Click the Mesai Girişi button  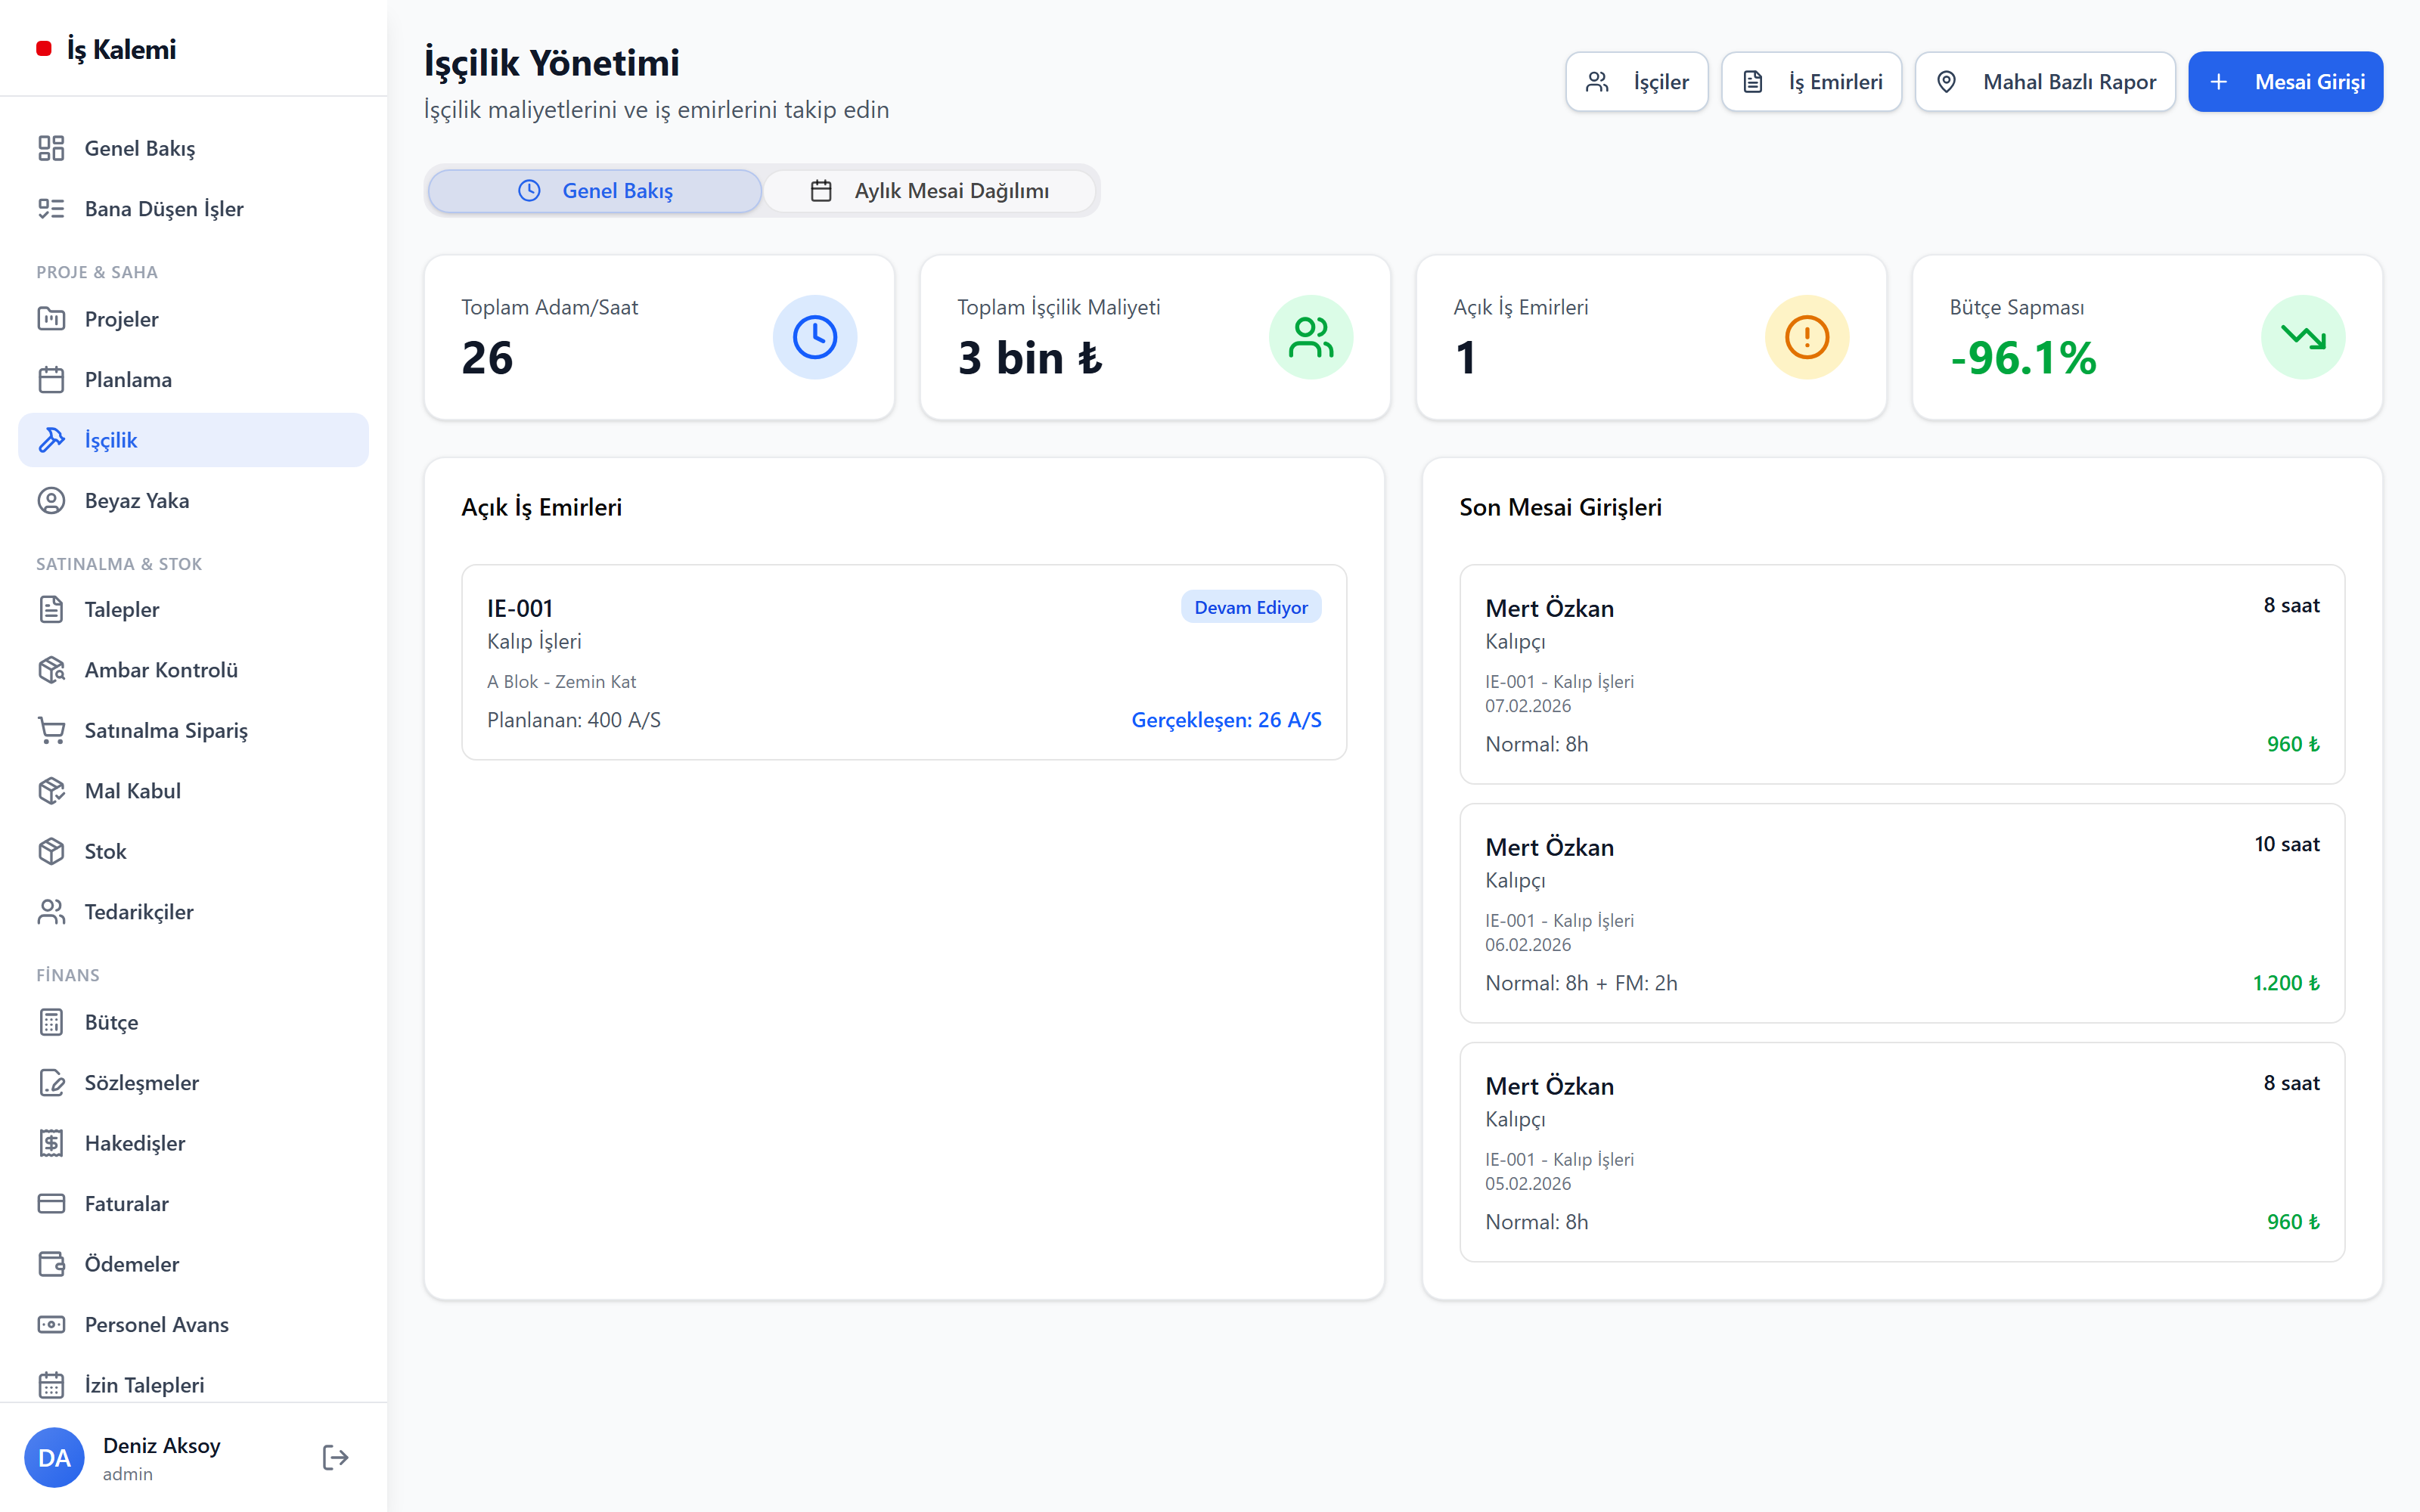[x=2285, y=82]
